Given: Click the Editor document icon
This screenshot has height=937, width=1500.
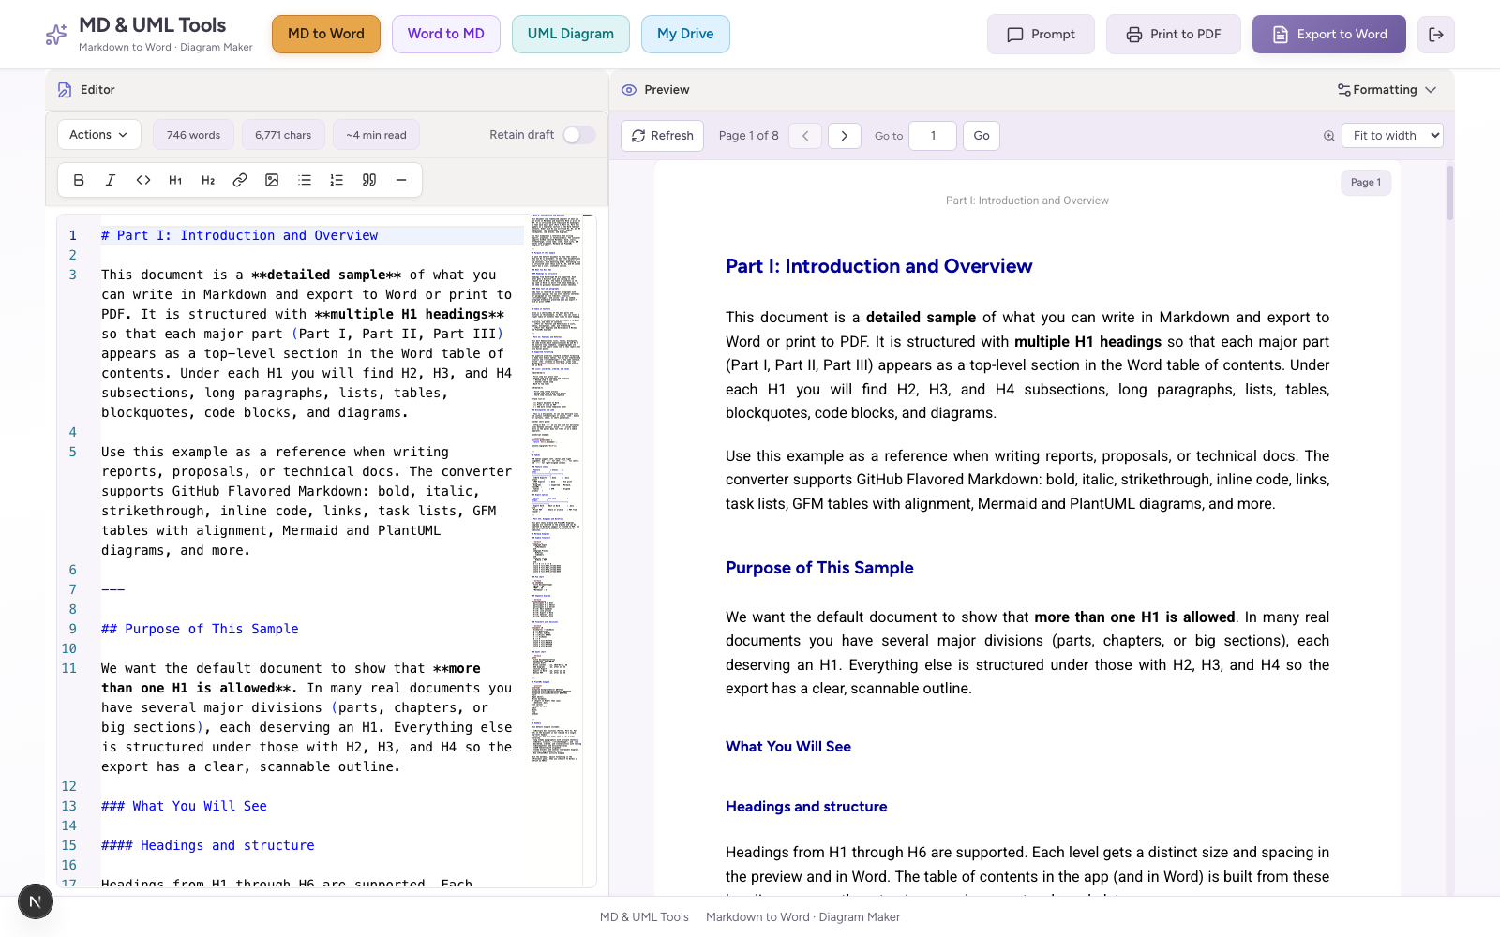Looking at the screenshot, I should [x=65, y=90].
